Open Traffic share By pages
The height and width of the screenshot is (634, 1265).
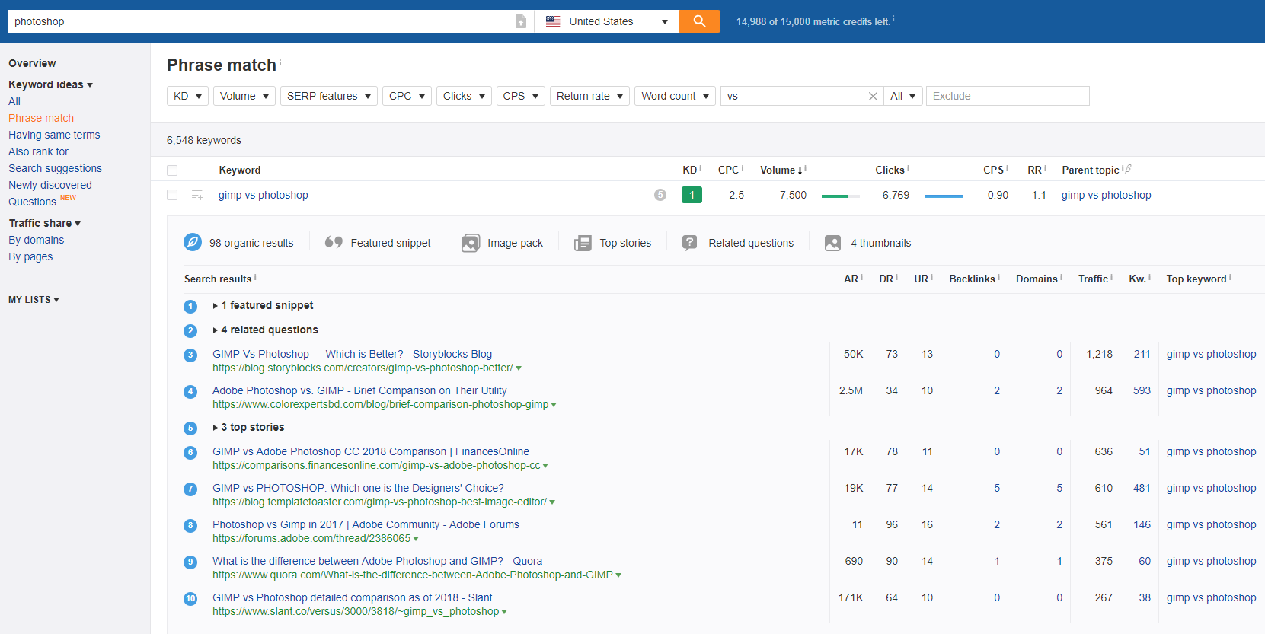[30, 256]
